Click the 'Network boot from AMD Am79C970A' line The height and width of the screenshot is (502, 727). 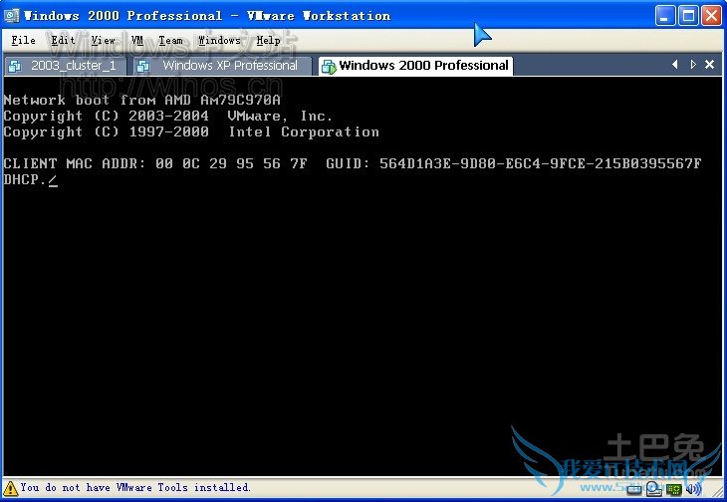[141, 101]
